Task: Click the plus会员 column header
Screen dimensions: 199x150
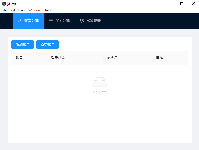Action: [x=111, y=58]
